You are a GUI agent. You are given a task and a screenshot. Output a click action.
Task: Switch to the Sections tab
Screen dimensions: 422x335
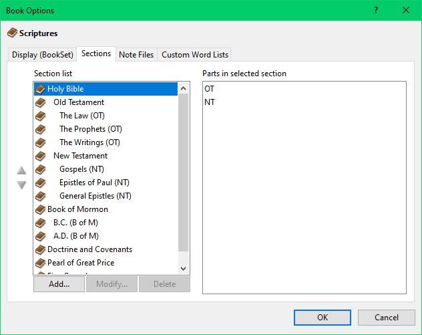coord(96,53)
